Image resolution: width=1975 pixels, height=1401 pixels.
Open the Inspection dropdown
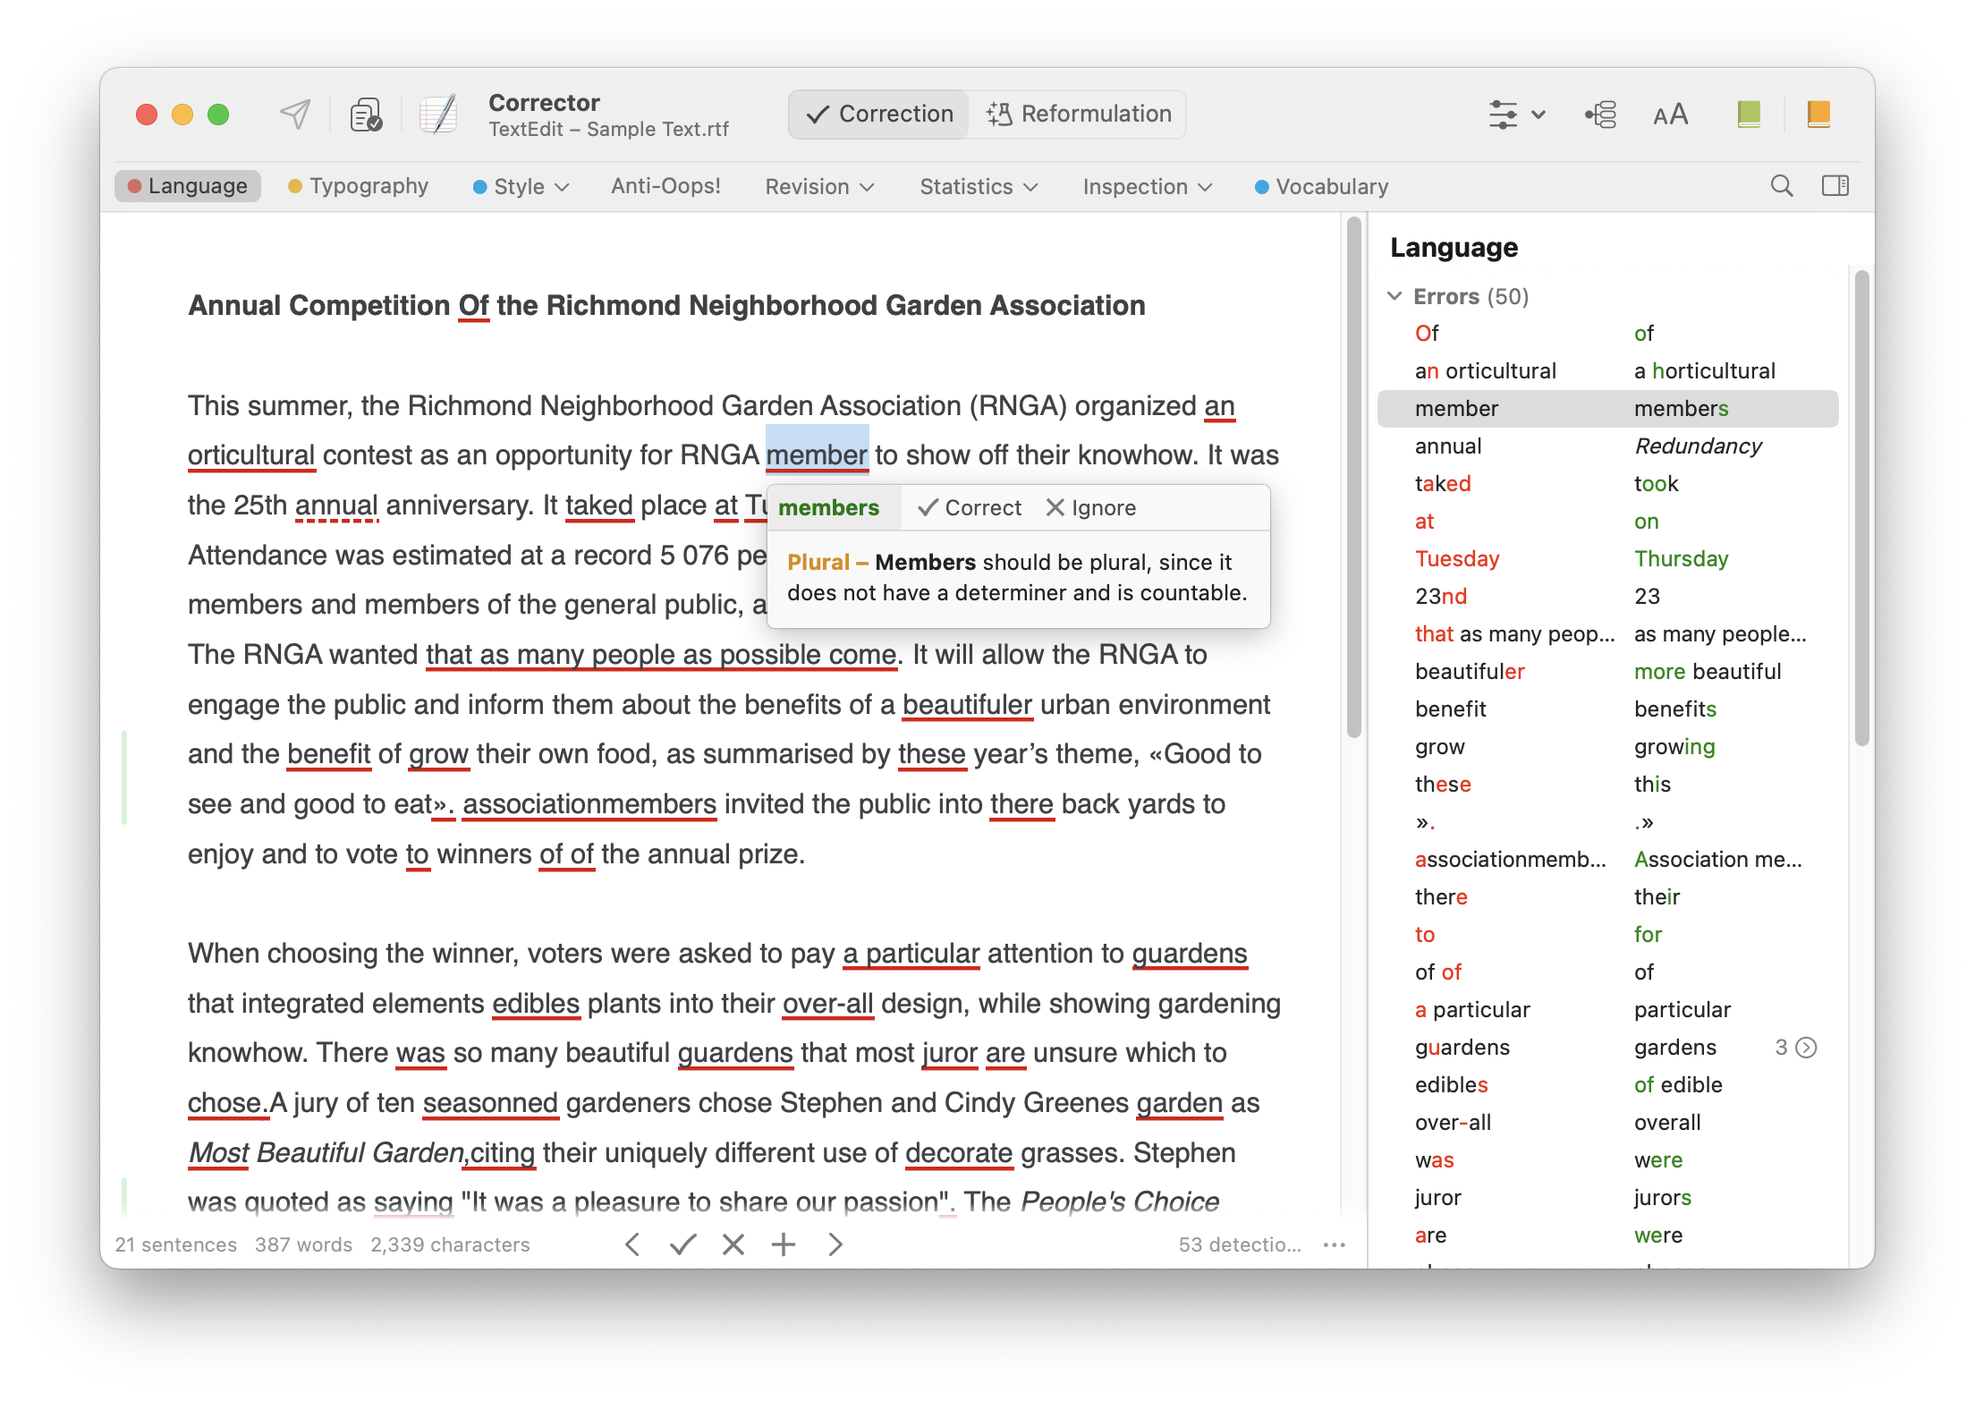(1148, 186)
